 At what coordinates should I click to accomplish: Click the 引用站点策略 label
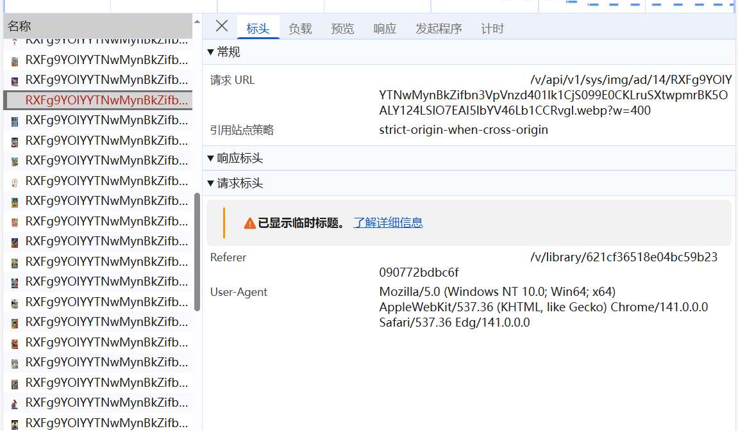click(242, 130)
